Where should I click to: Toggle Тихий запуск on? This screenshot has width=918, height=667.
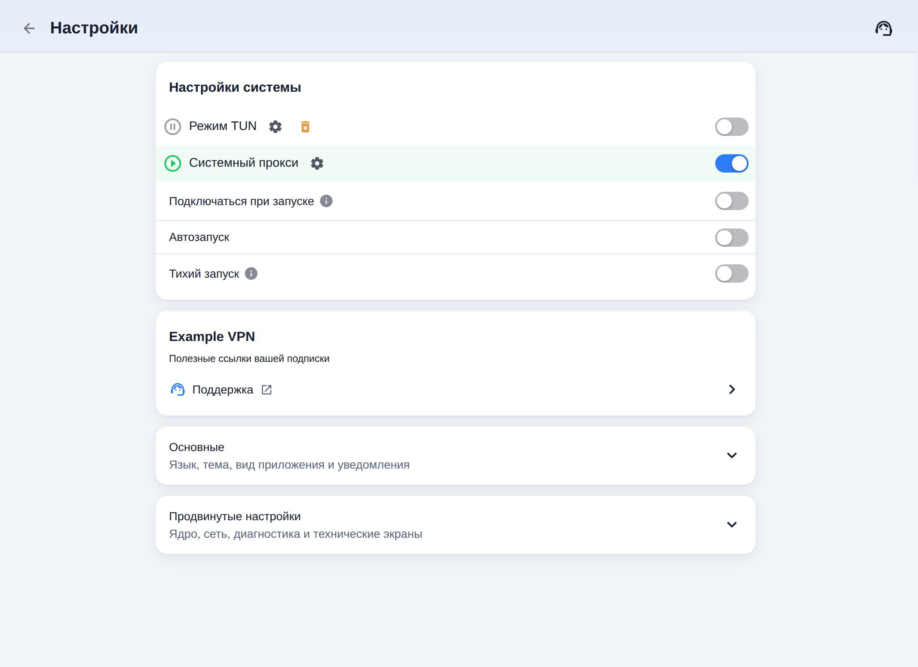tap(731, 273)
